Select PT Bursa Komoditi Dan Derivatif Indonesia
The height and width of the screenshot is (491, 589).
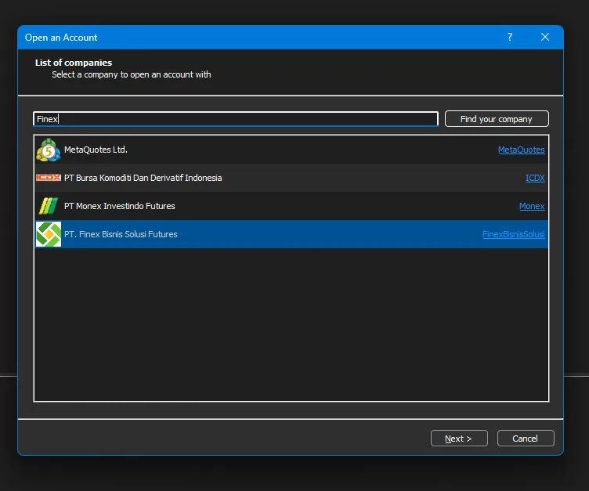143,178
